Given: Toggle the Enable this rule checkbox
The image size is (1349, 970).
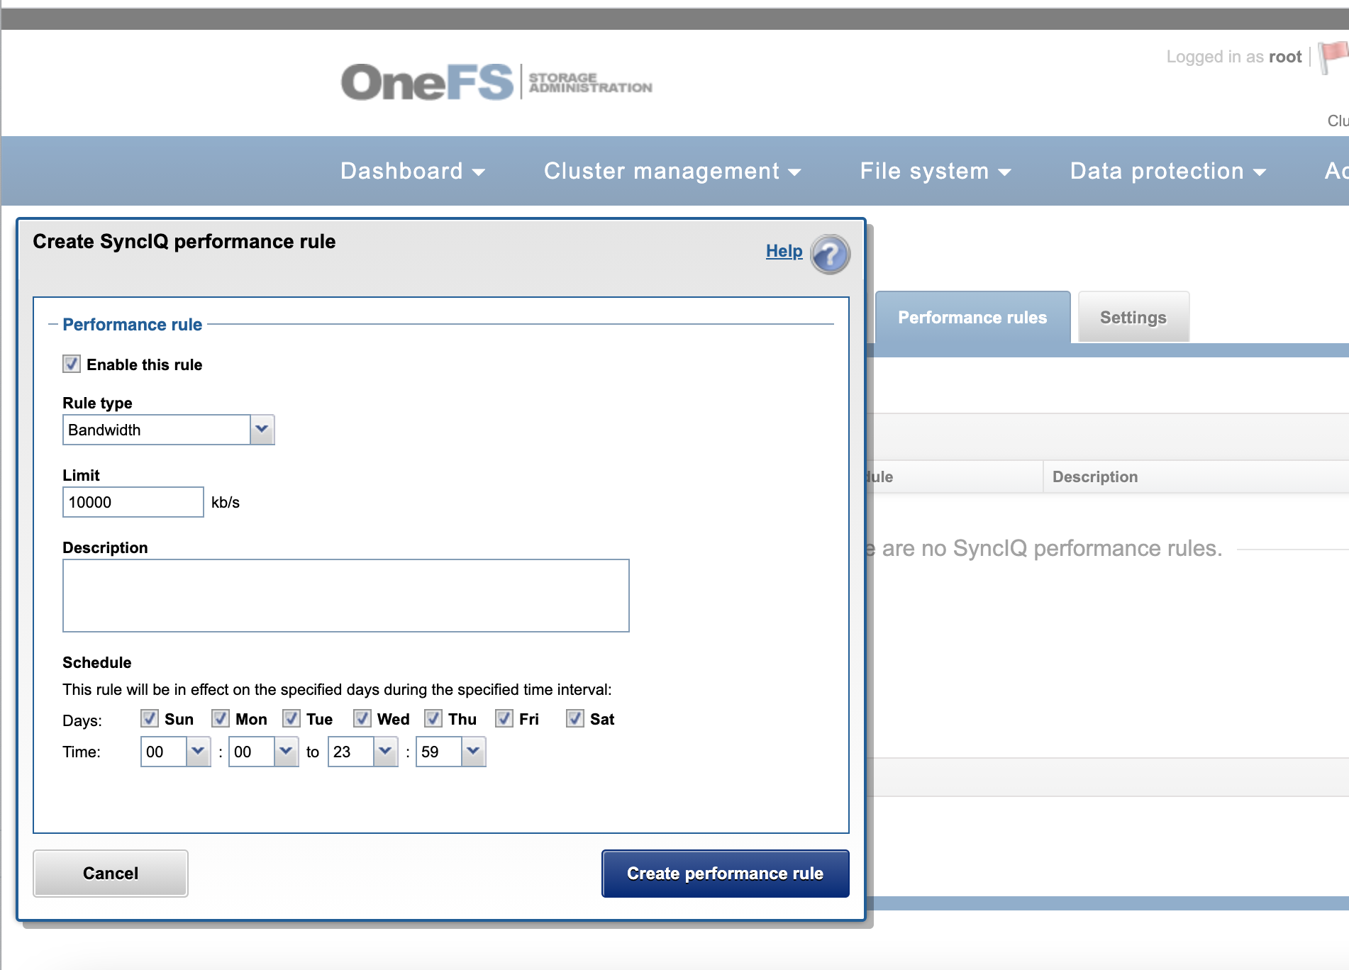Looking at the screenshot, I should click(72, 364).
